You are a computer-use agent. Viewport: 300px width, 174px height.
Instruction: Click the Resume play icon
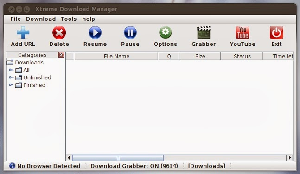tap(95, 33)
